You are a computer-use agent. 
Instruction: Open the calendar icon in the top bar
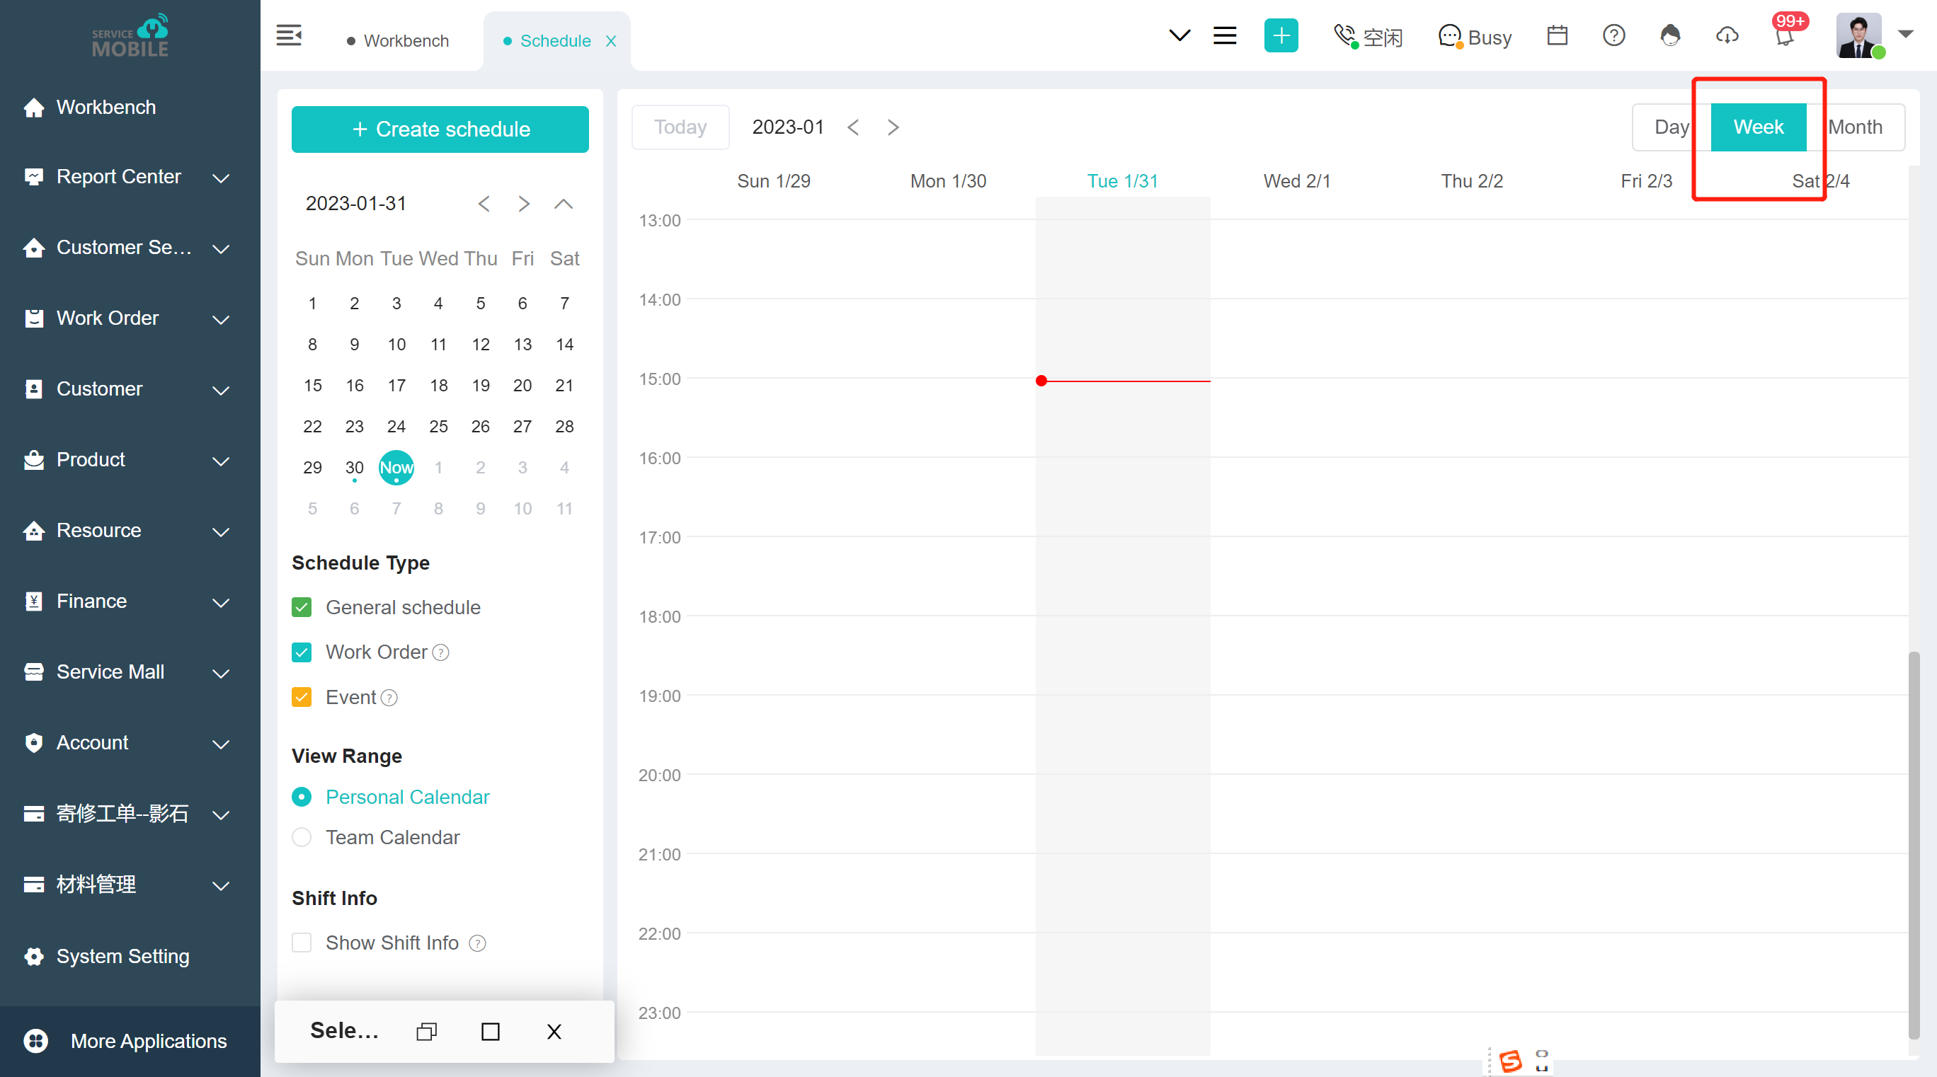tap(1558, 35)
